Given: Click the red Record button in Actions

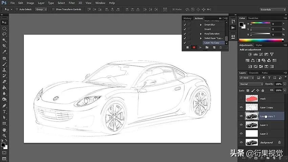Looking at the screenshot, I should (x=194, y=47).
